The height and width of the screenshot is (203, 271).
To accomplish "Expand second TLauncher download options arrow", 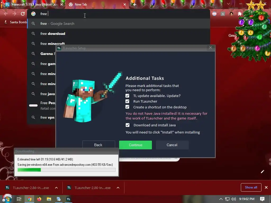I will click(118, 188).
